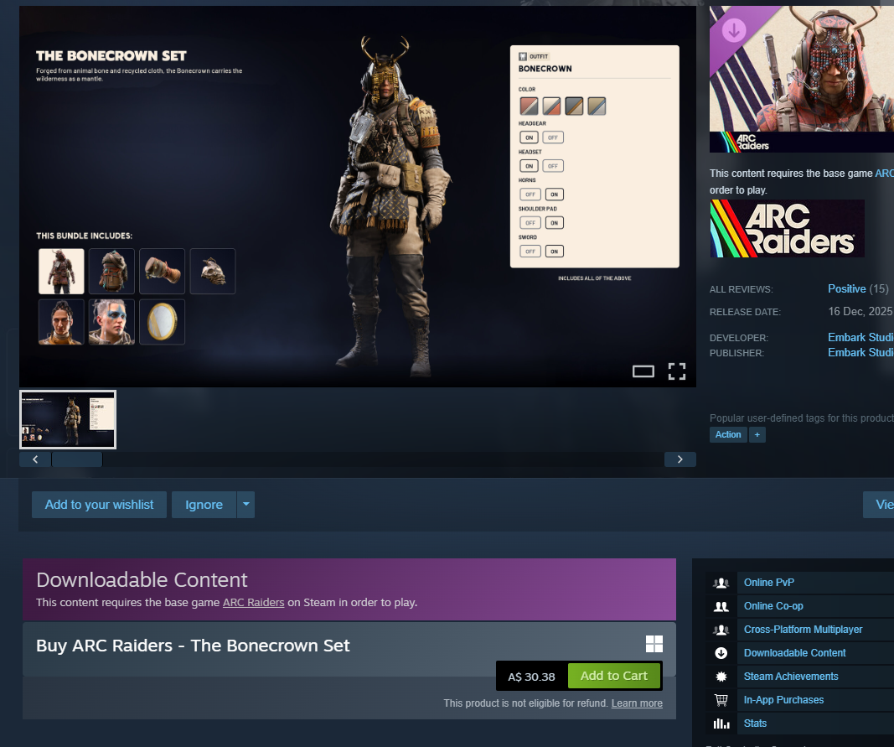
Task: Expand the Ignore dropdown arrow
Action: [x=245, y=505]
